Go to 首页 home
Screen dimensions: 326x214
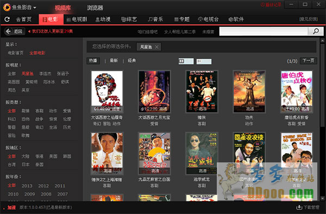(24, 20)
